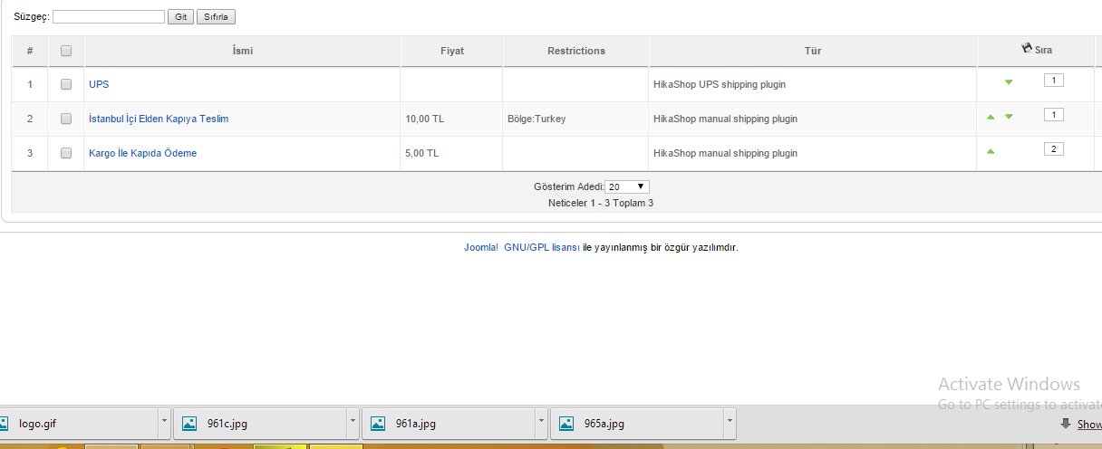Open the logo.gif downloaded file

pos(79,423)
